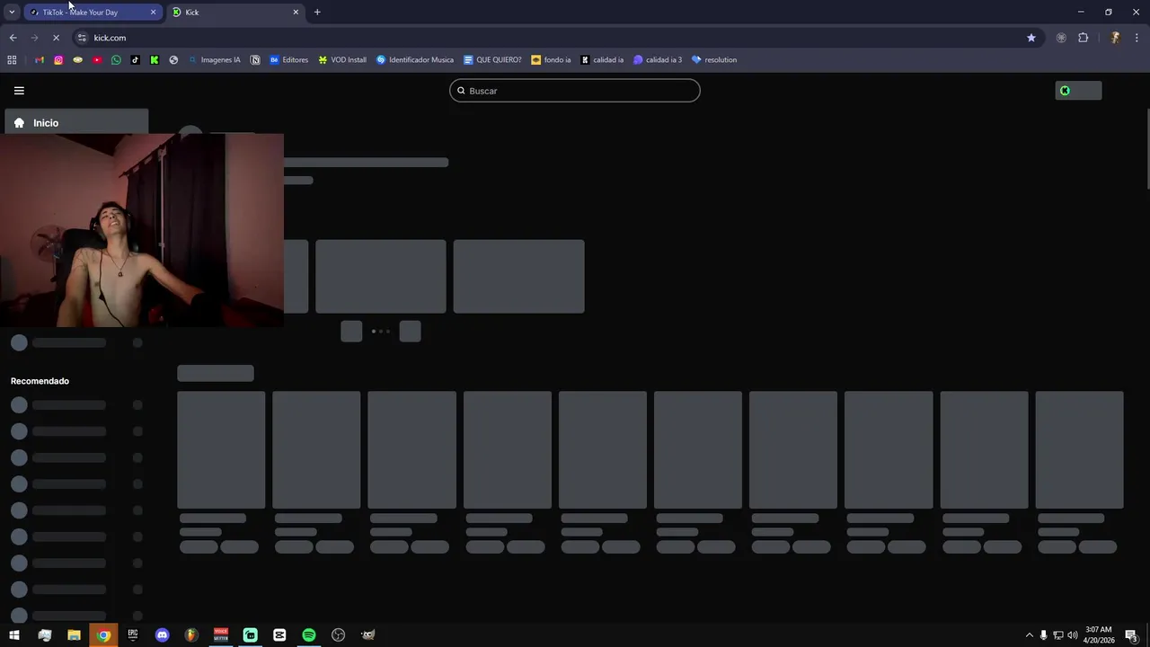The image size is (1150, 647).
Task: Open the calidad ia bookmark
Action: [x=602, y=60]
